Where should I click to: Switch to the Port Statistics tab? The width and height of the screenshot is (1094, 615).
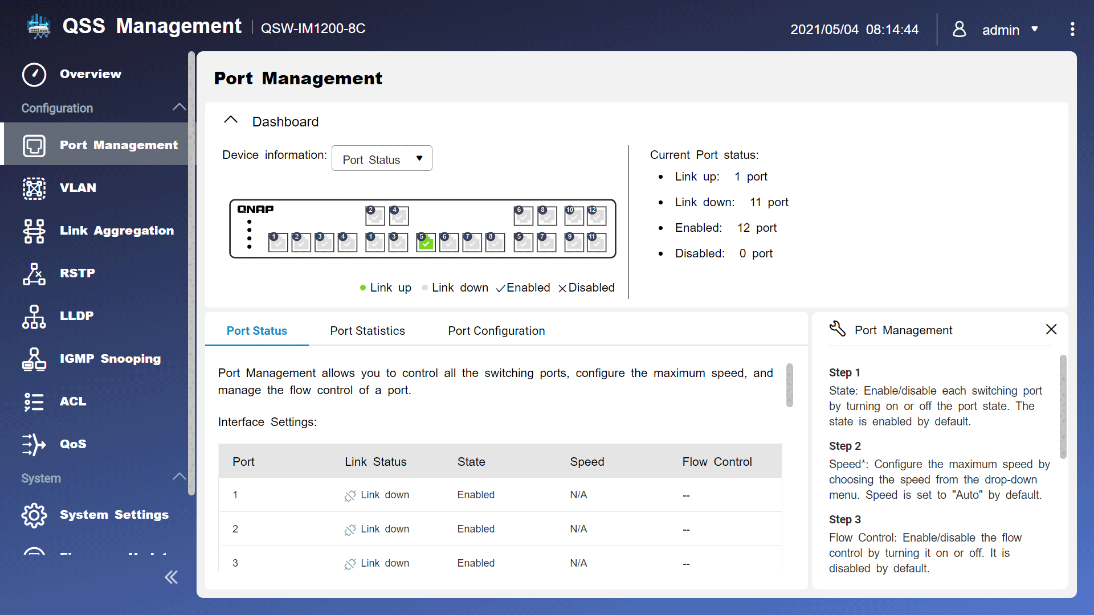click(367, 330)
